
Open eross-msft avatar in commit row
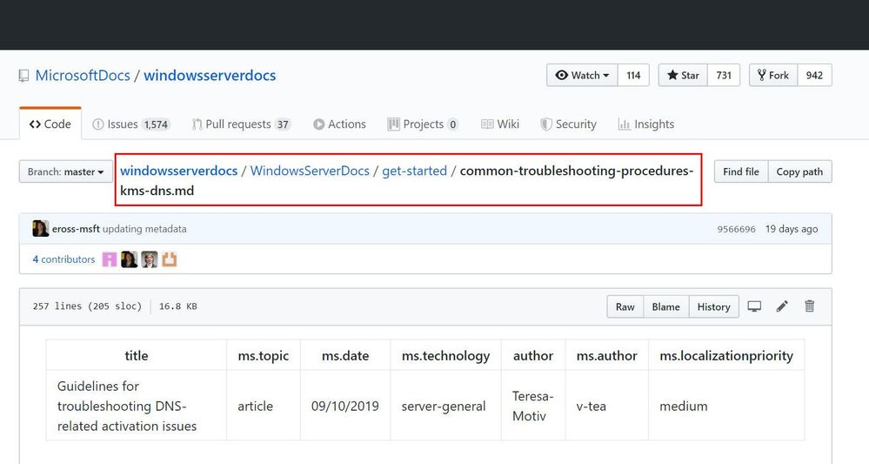click(x=41, y=228)
